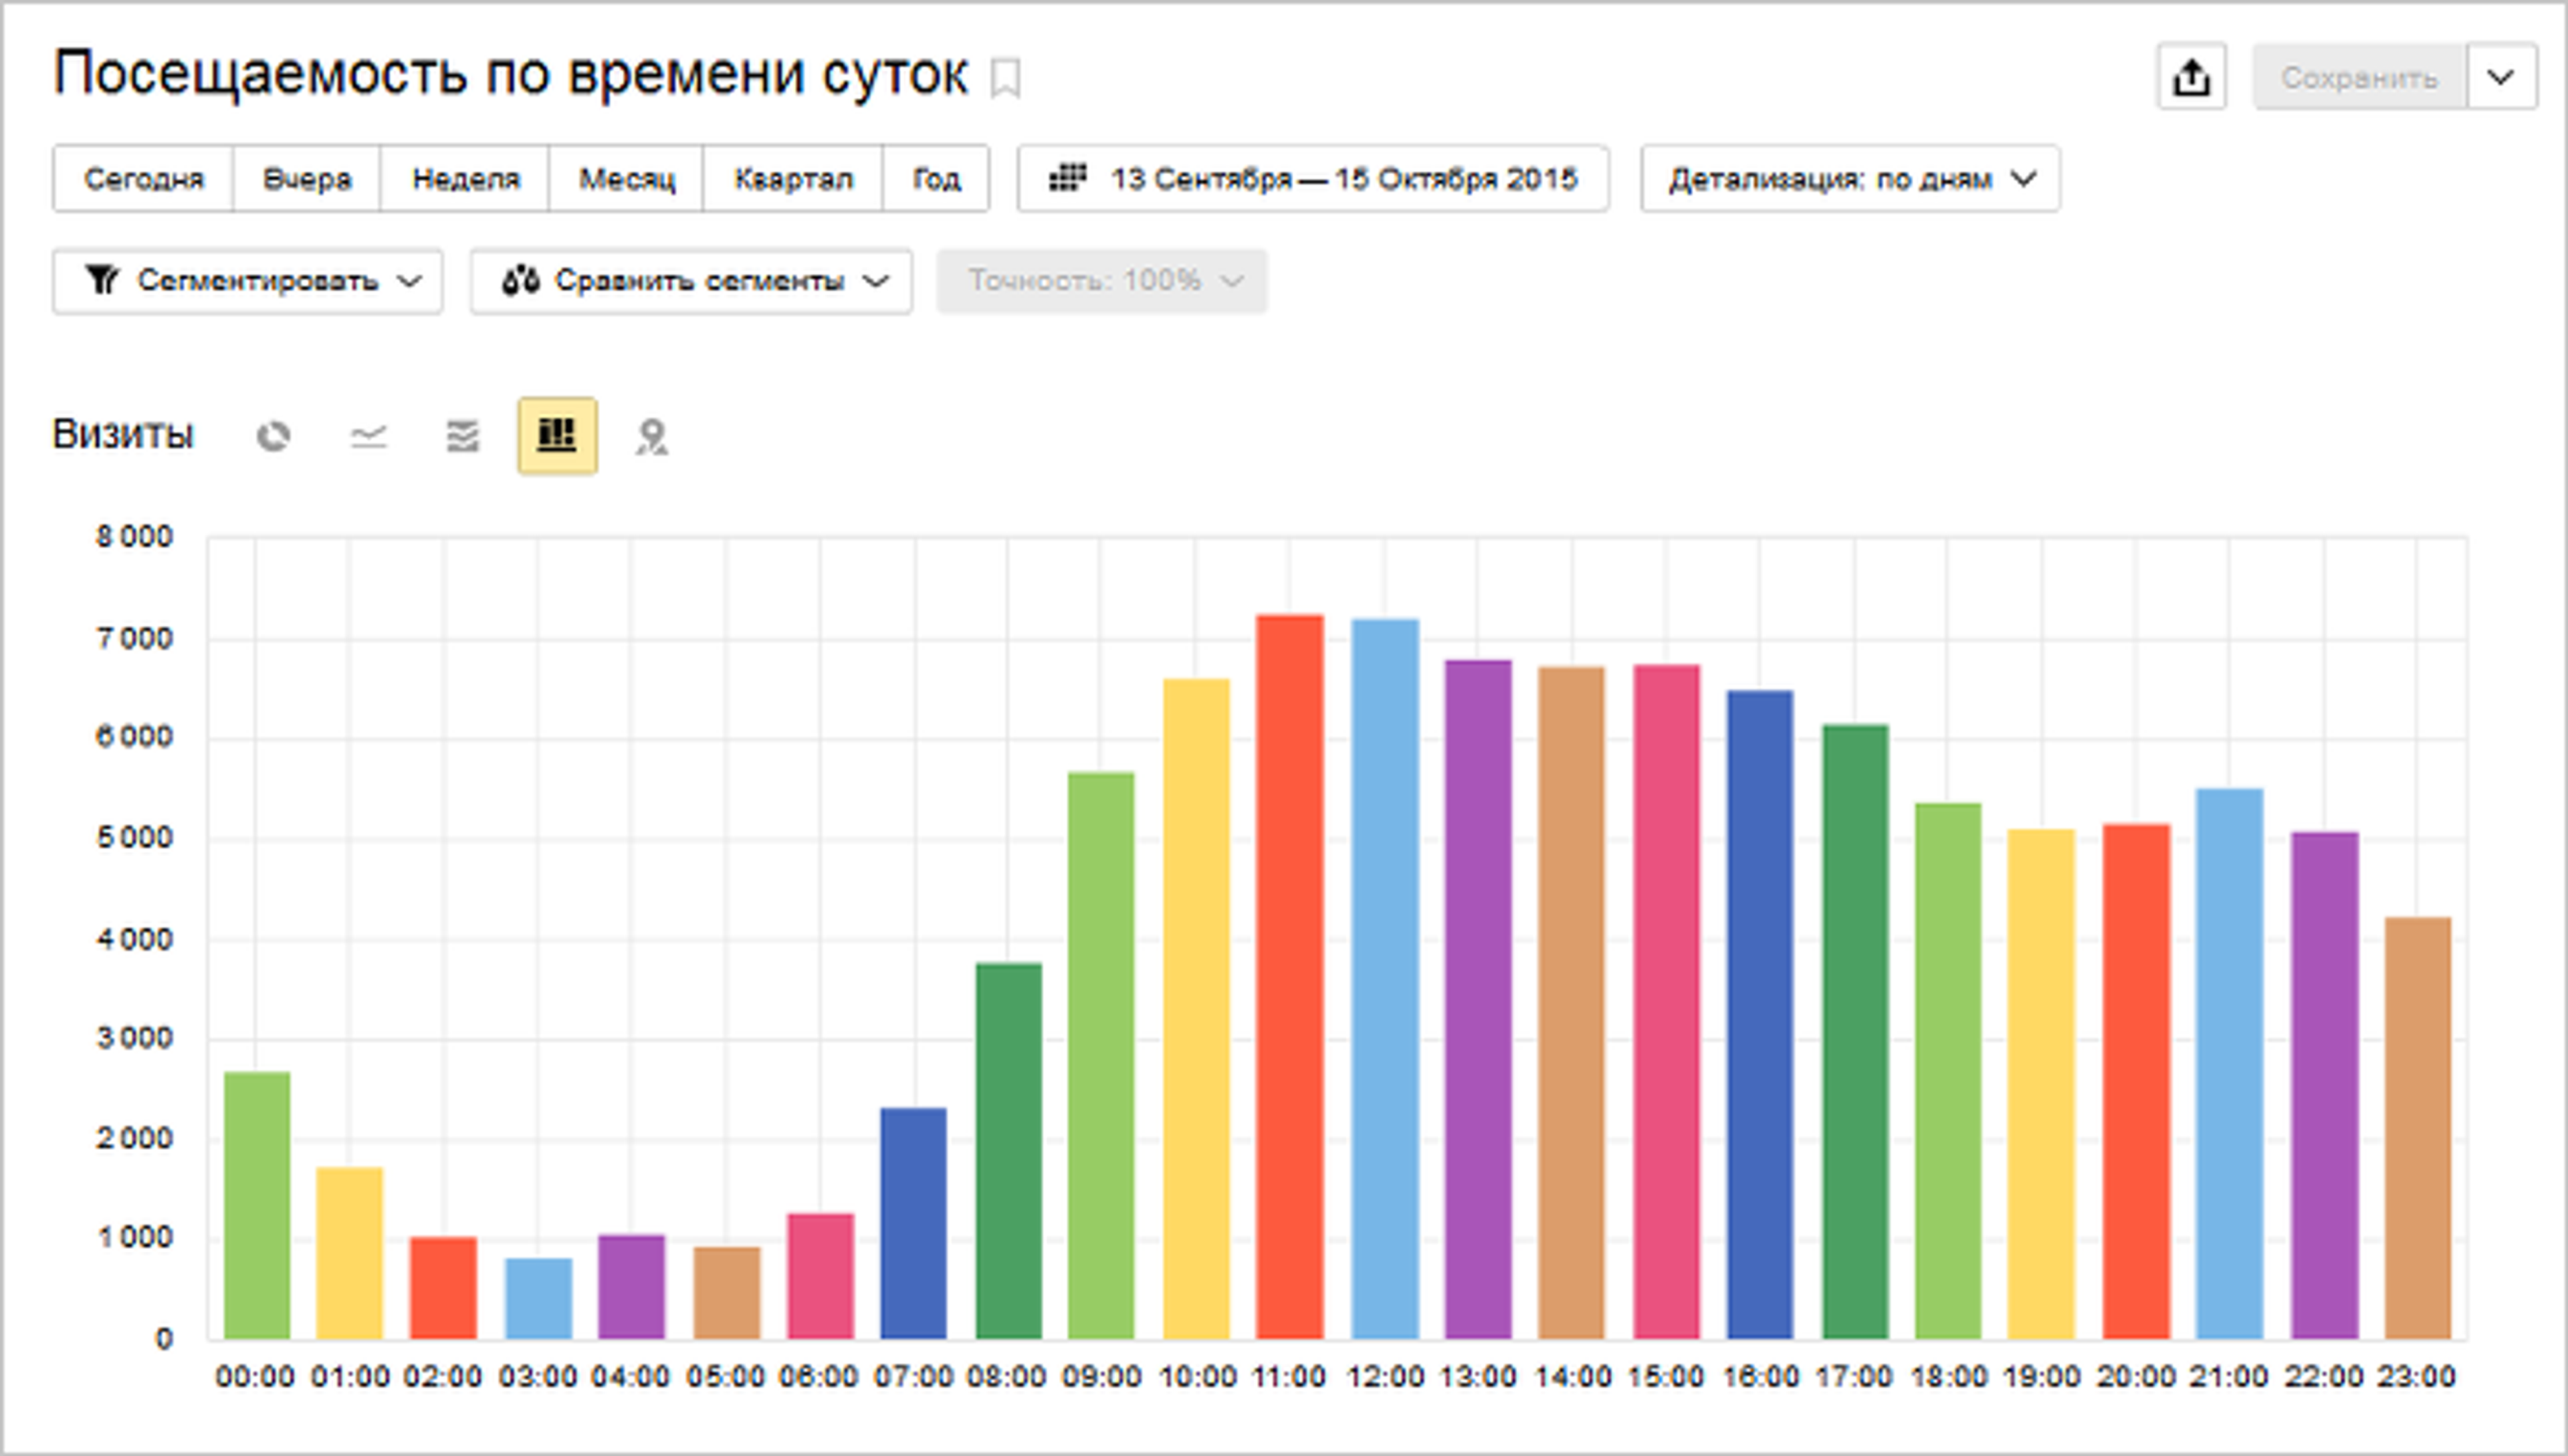Switch to the map chart view
This screenshot has height=1456, width=2568.
651,437
